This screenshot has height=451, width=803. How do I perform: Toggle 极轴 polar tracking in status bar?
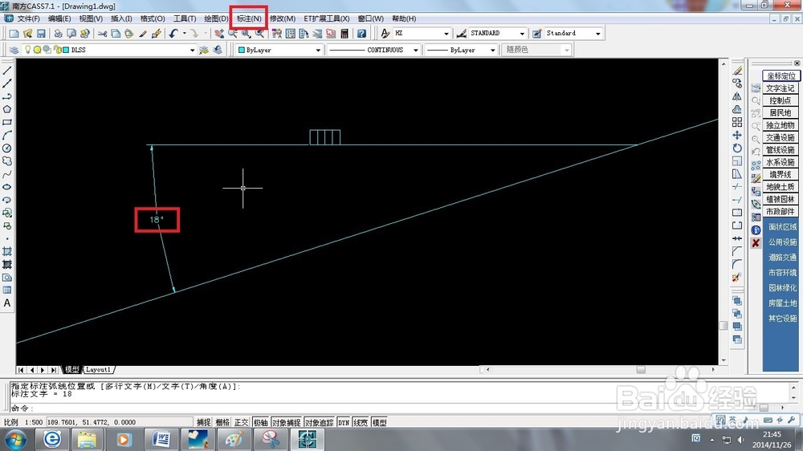(x=261, y=422)
